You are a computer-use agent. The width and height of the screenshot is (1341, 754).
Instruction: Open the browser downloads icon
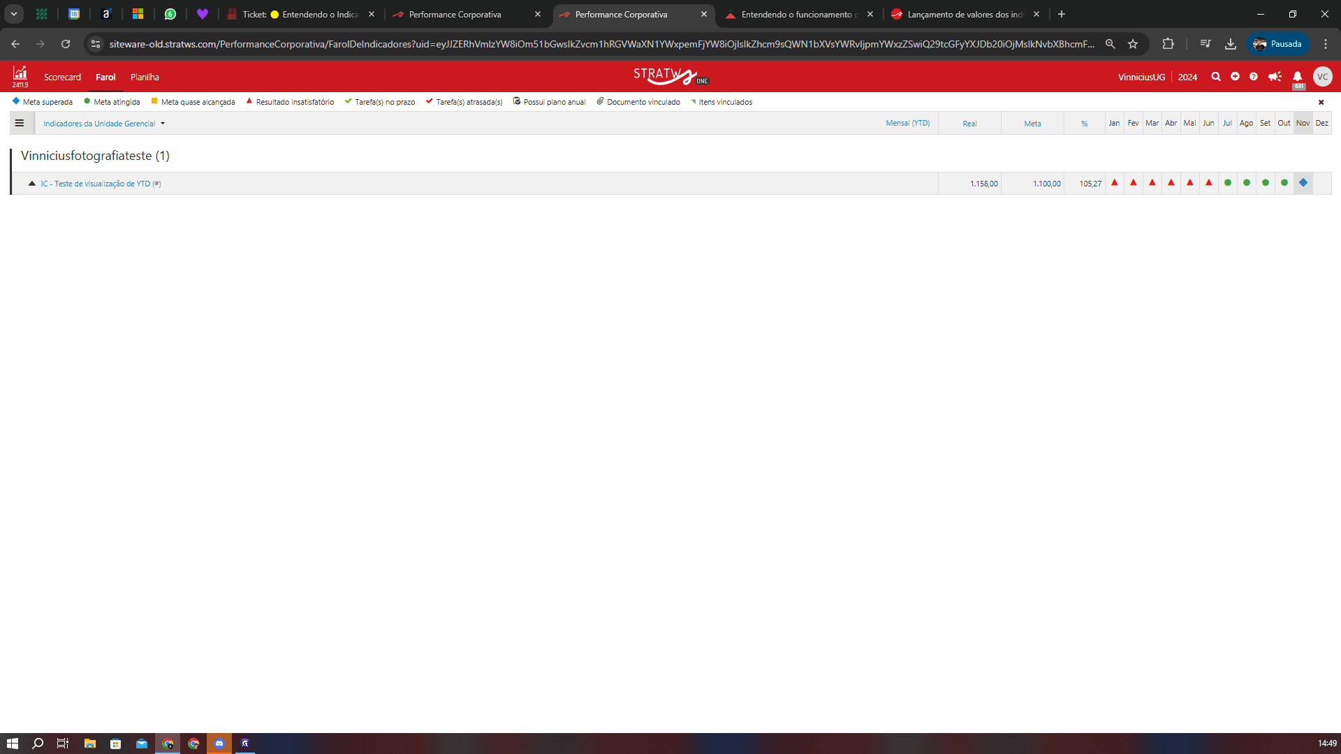1231,44
